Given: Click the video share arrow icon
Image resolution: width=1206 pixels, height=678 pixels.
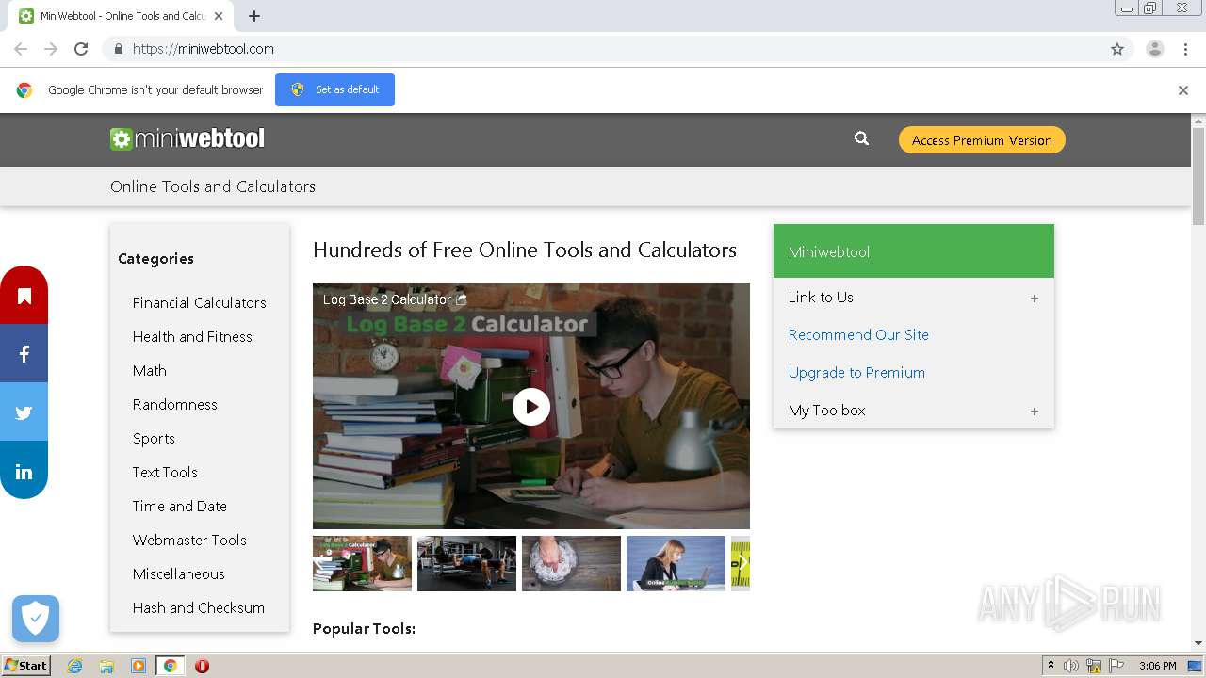Looking at the screenshot, I should [x=461, y=299].
